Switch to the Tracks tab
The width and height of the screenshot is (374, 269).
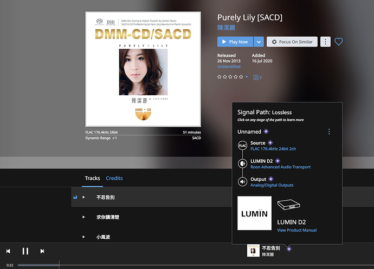(x=92, y=178)
